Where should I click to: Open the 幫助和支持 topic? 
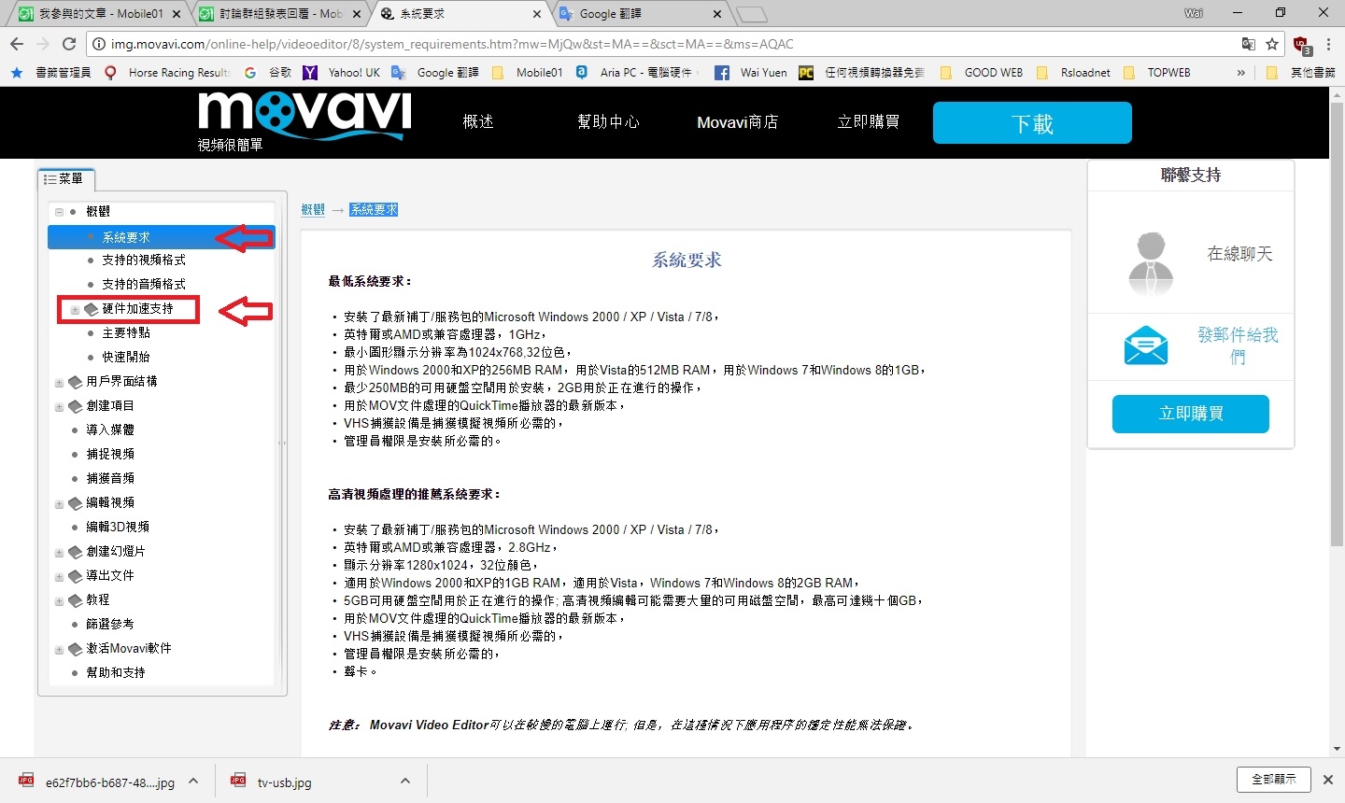(x=116, y=672)
